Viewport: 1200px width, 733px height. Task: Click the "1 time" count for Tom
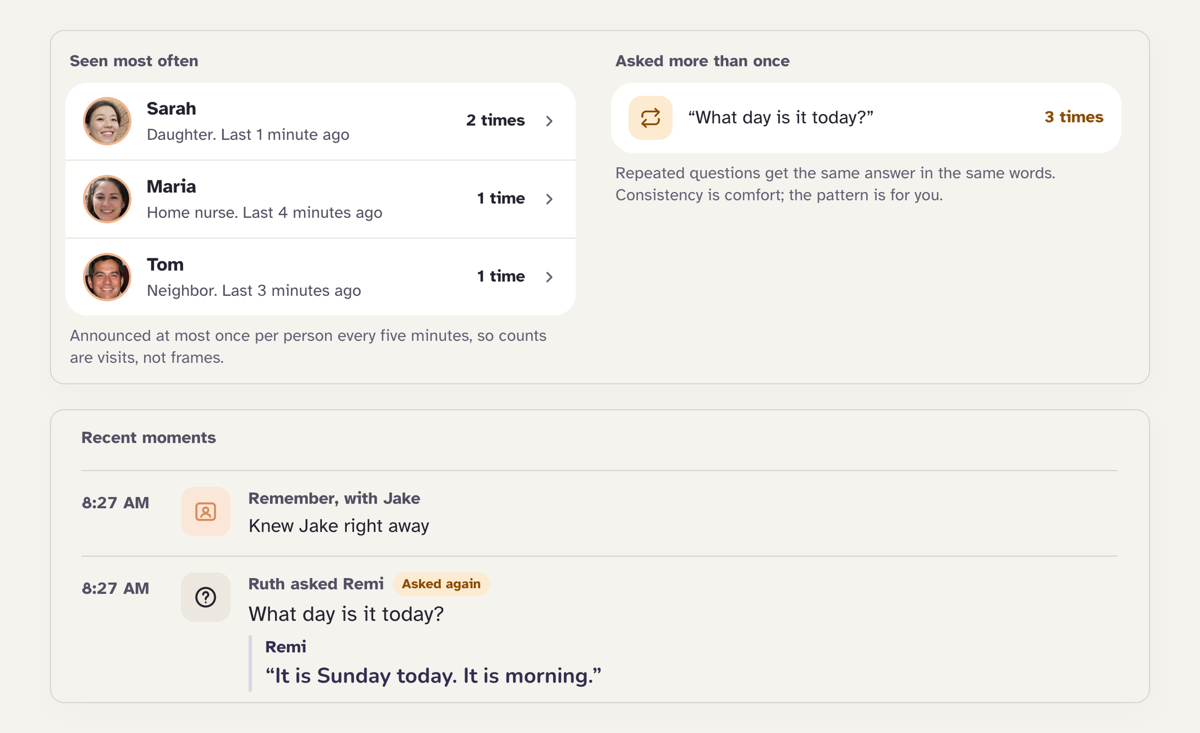(500, 276)
